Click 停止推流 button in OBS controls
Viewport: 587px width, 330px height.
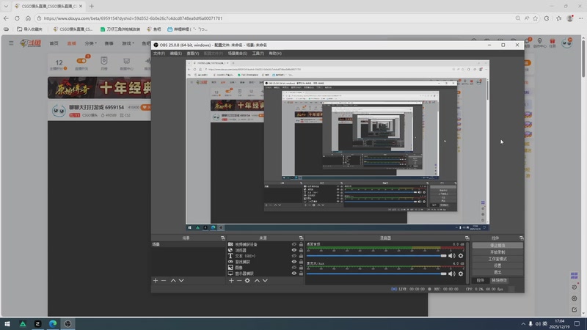pos(497,246)
